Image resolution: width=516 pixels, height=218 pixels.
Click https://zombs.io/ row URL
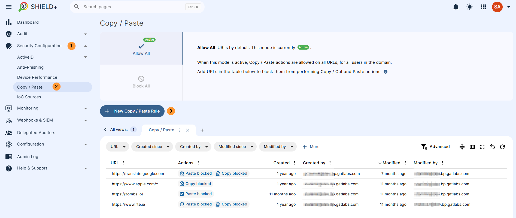pos(128,194)
